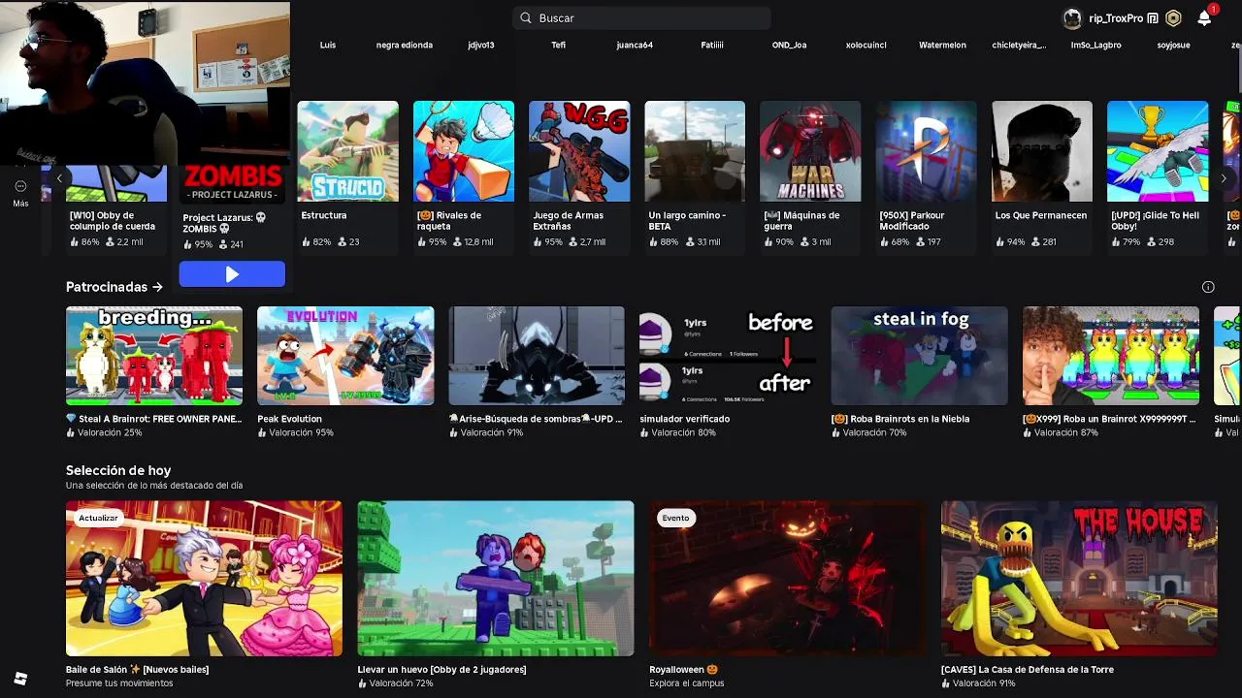Screen dimensions: 1242x698
Task: Show previous games with the left carousel arrow
Action: click(59, 177)
